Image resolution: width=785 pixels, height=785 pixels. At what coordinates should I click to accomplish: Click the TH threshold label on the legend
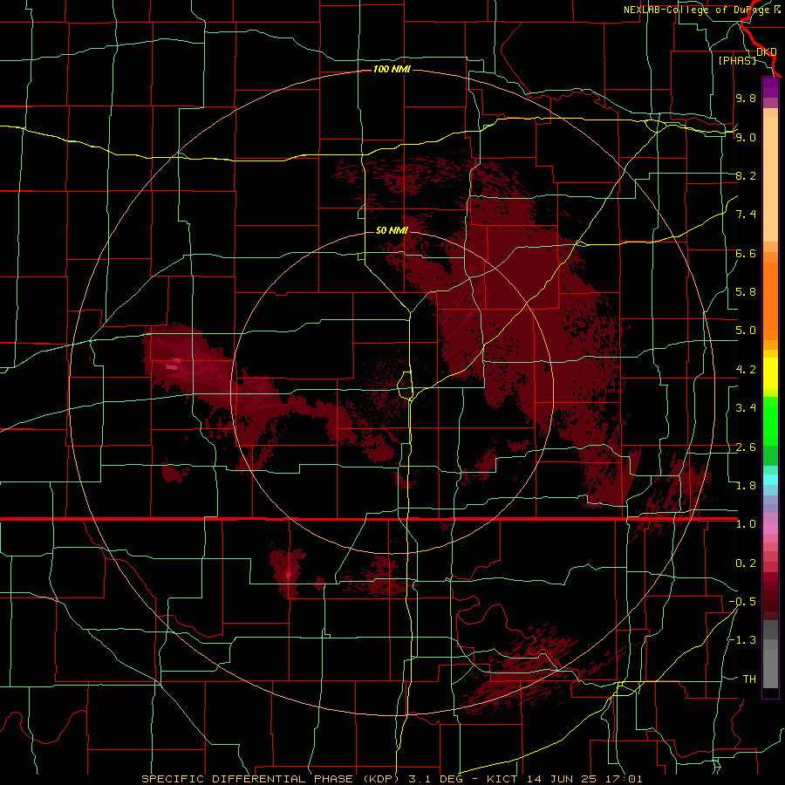(x=749, y=679)
